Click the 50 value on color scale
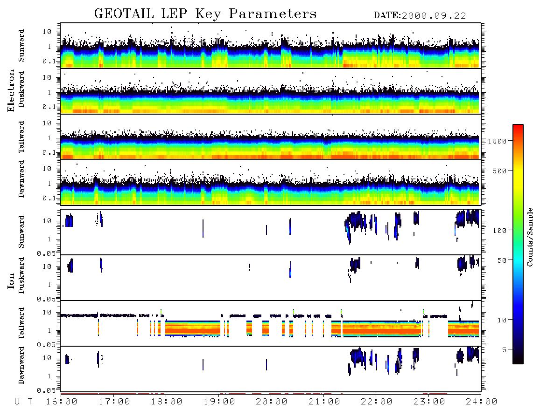533x410 pixels. pyautogui.click(x=502, y=260)
